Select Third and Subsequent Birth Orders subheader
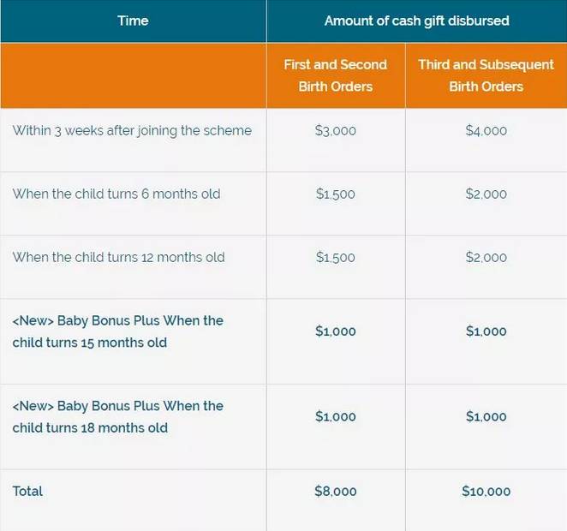 click(x=486, y=75)
